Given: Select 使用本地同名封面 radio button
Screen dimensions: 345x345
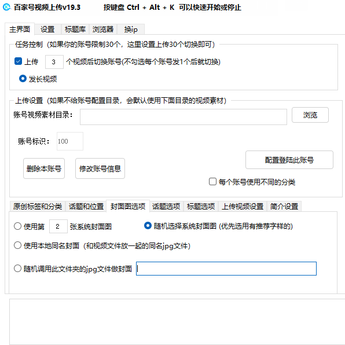Looking at the screenshot, I should (x=17, y=245).
